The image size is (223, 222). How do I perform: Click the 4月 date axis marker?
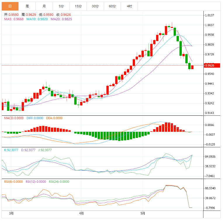coord(81,213)
